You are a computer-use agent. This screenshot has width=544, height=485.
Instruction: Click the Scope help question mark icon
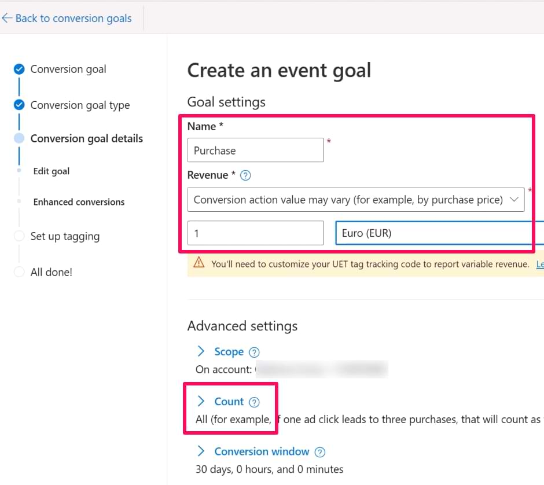coord(254,352)
